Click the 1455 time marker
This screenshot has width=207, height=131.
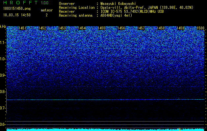(101, 28)
